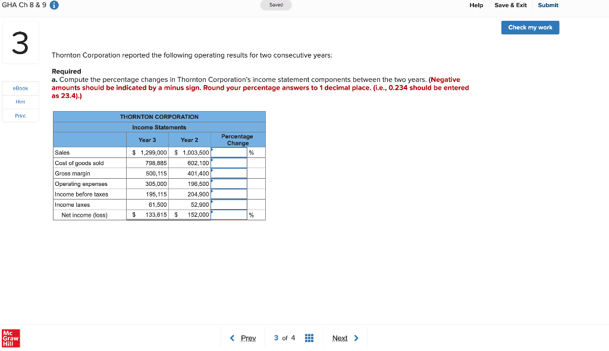The width and height of the screenshot is (609, 351).
Task: Click the Year 3 income taxes 61,500
Action: pos(158,205)
